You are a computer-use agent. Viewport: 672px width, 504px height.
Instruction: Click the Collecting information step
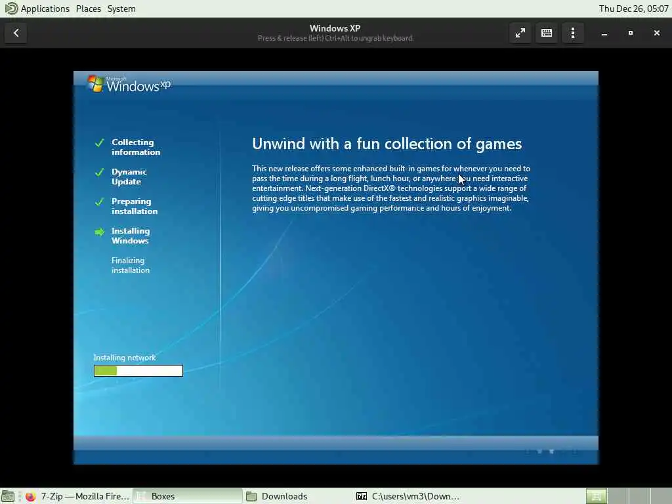tap(136, 147)
